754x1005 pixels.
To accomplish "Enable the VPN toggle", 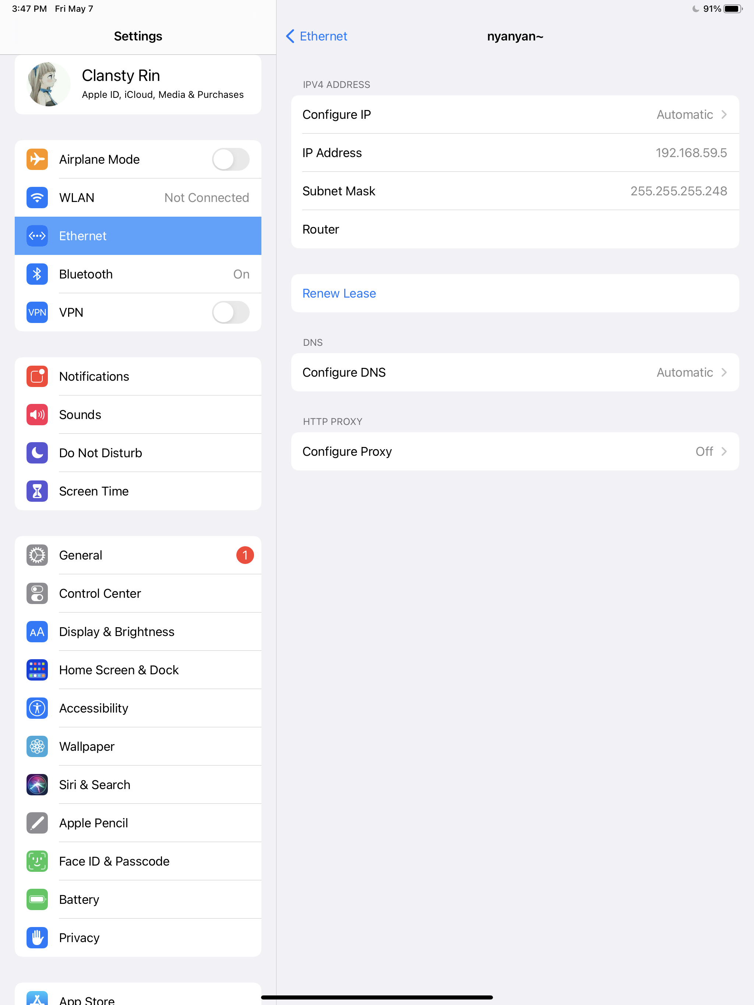I will coord(230,313).
